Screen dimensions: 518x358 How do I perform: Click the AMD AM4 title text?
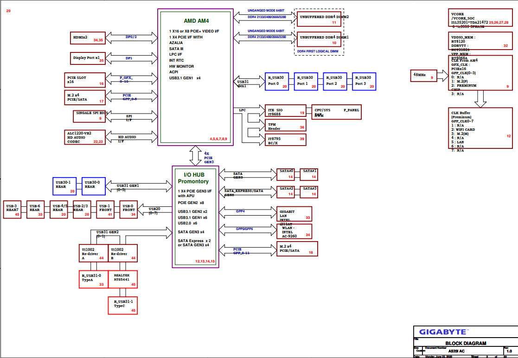196,20
